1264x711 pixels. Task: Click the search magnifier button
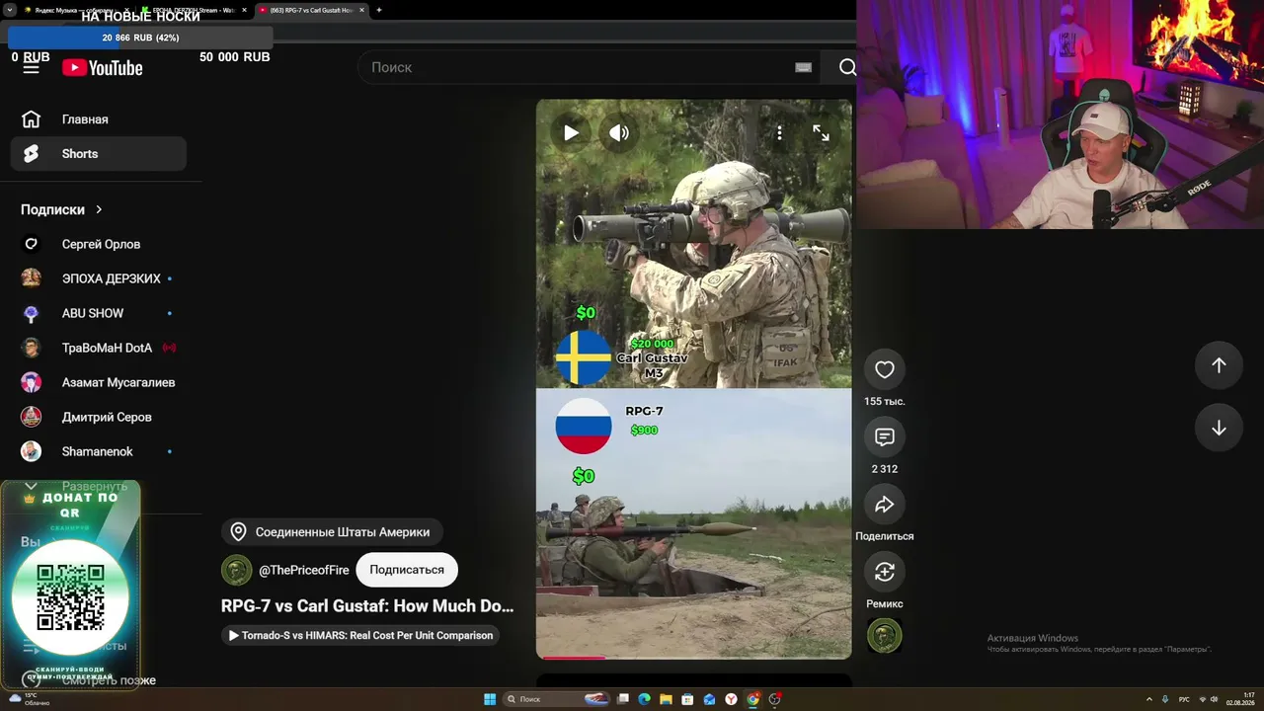pyautogui.click(x=847, y=67)
